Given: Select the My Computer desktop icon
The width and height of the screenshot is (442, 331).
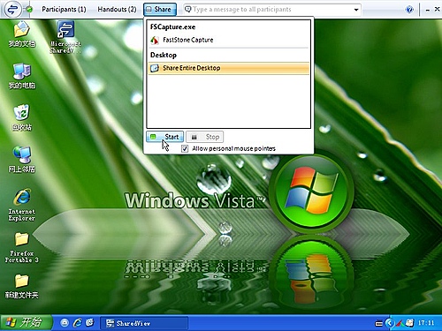Looking at the screenshot, I should 22,76.
